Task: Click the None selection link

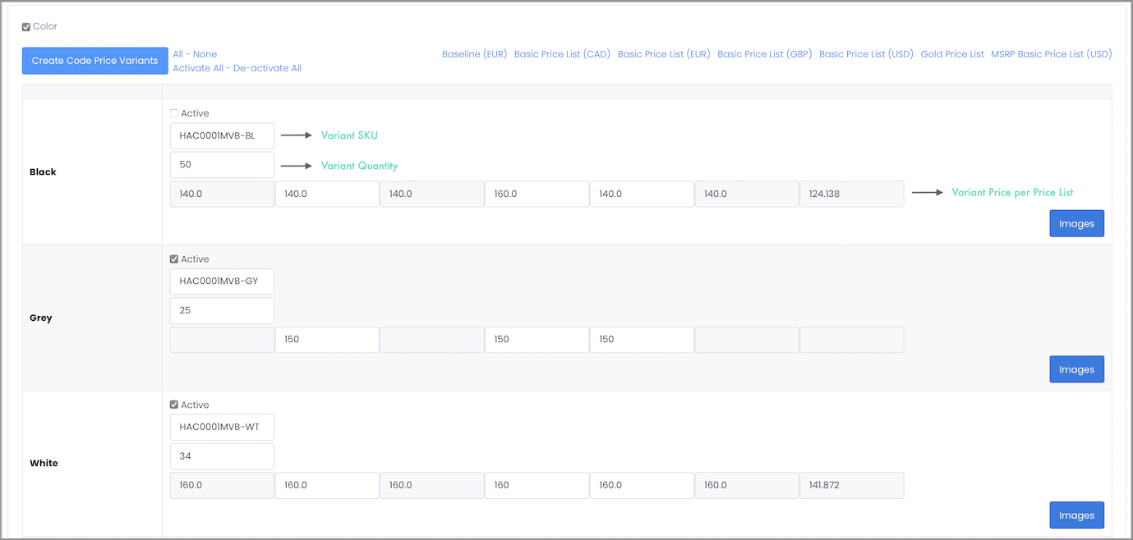Action: pos(205,54)
